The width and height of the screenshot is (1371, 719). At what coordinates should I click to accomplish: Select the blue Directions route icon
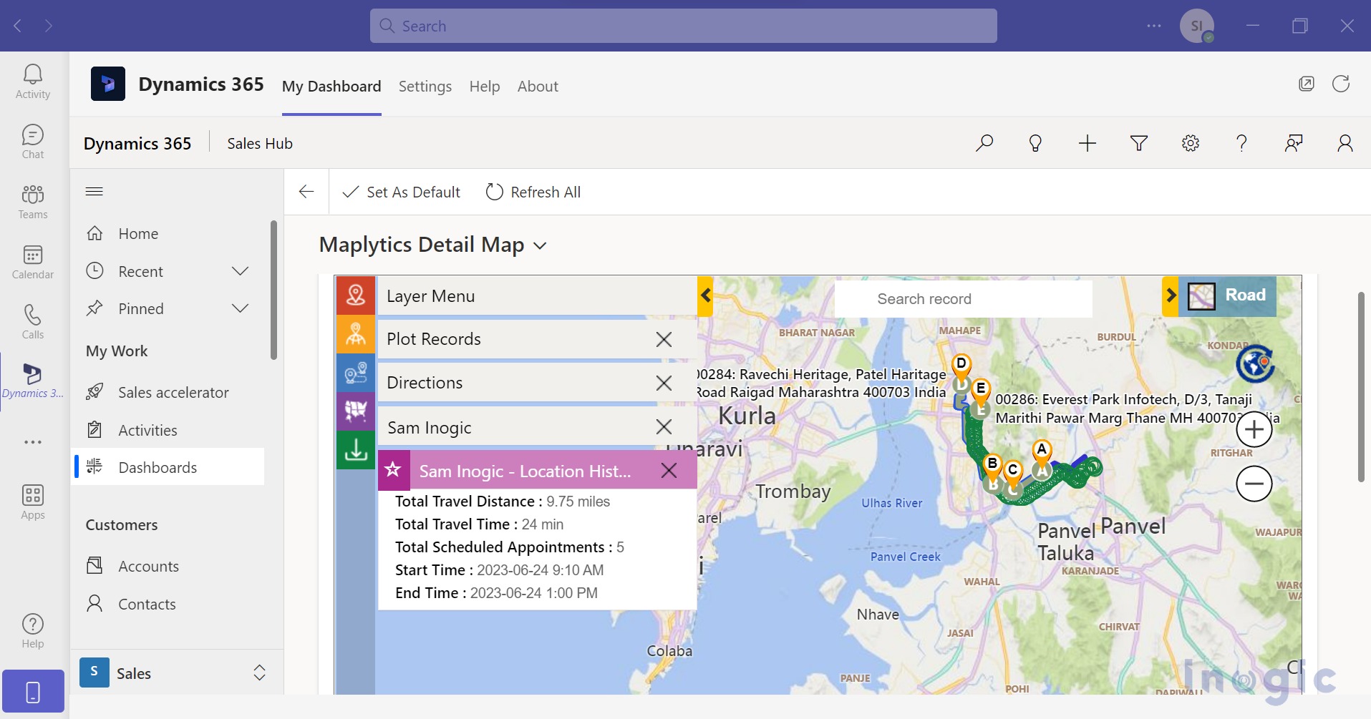tap(356, 373)
